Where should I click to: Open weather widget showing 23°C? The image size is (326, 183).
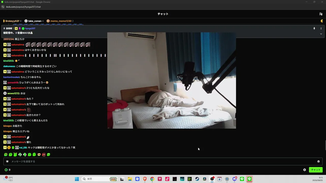(8, 179)
